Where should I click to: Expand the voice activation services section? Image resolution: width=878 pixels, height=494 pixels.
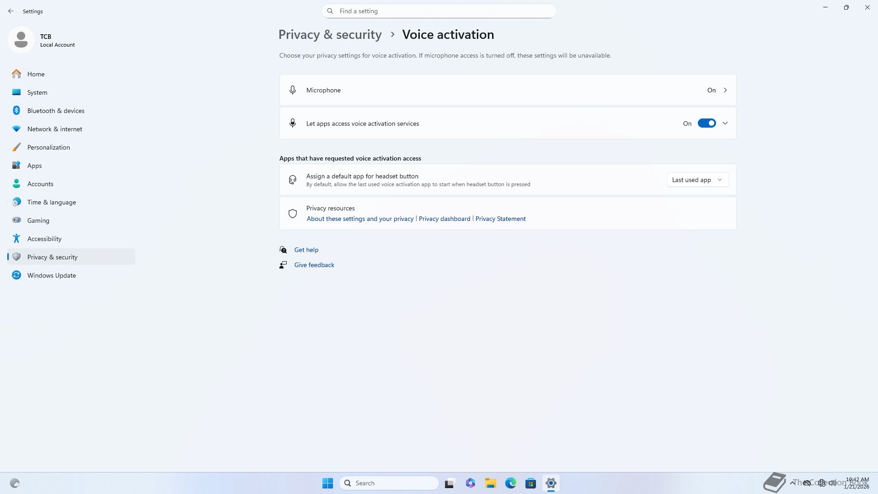(x=725, y=123)
